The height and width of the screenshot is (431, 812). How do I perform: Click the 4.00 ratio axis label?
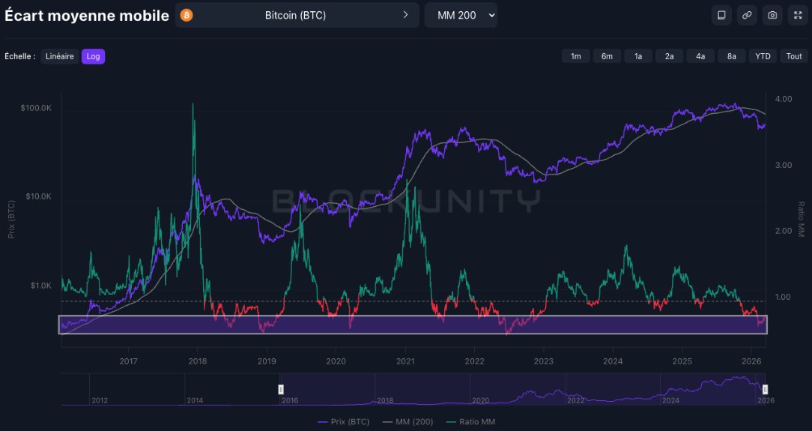(784, 99)
